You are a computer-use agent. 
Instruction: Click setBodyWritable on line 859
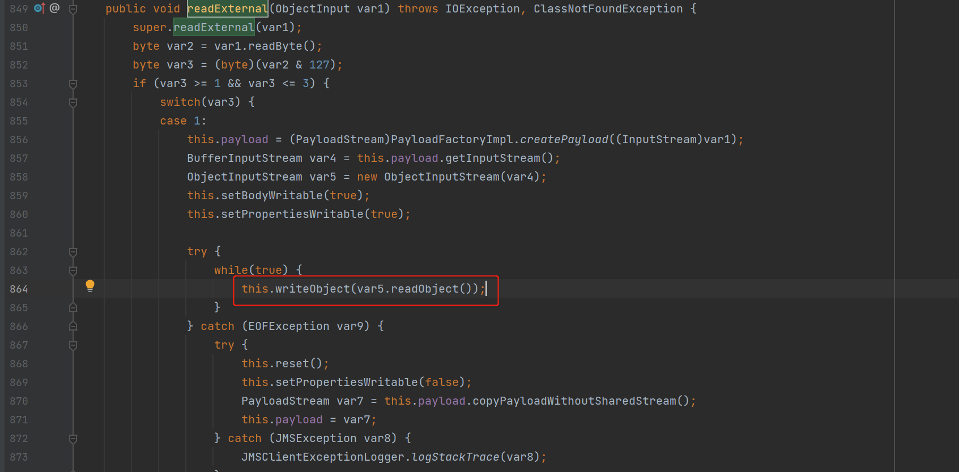tap(272, 196)
